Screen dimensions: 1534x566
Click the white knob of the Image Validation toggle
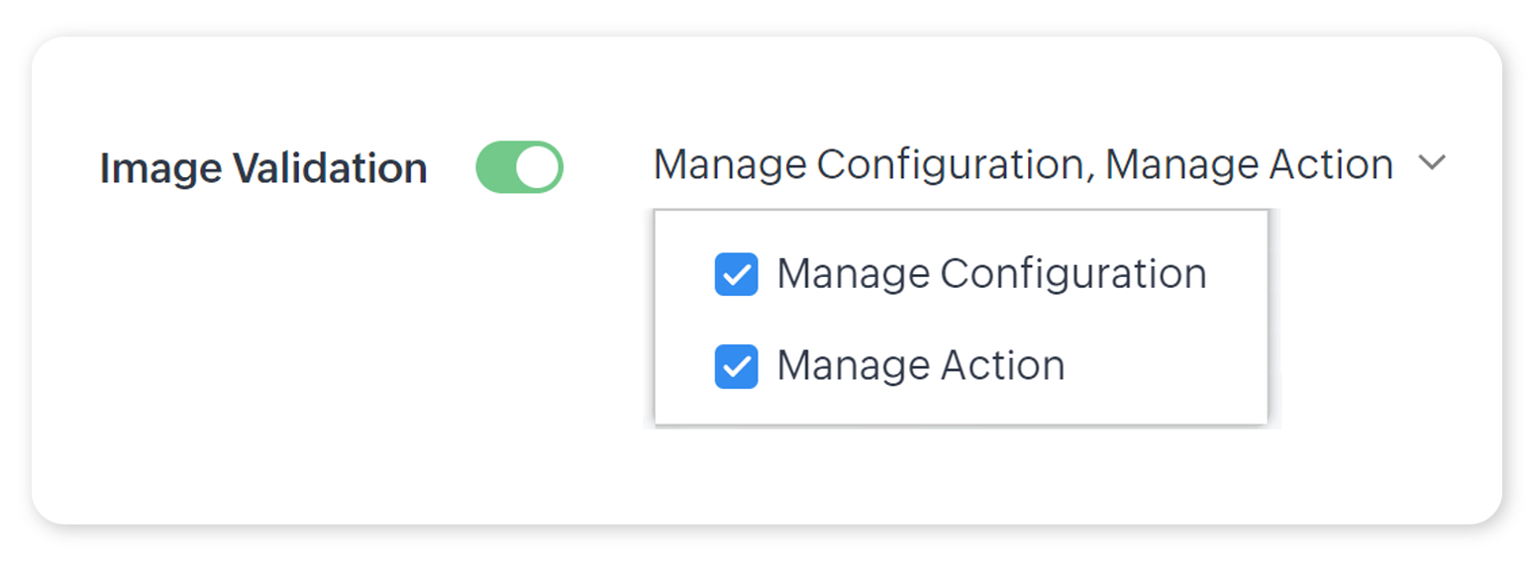pyautogui.click(x=538, y=167)
